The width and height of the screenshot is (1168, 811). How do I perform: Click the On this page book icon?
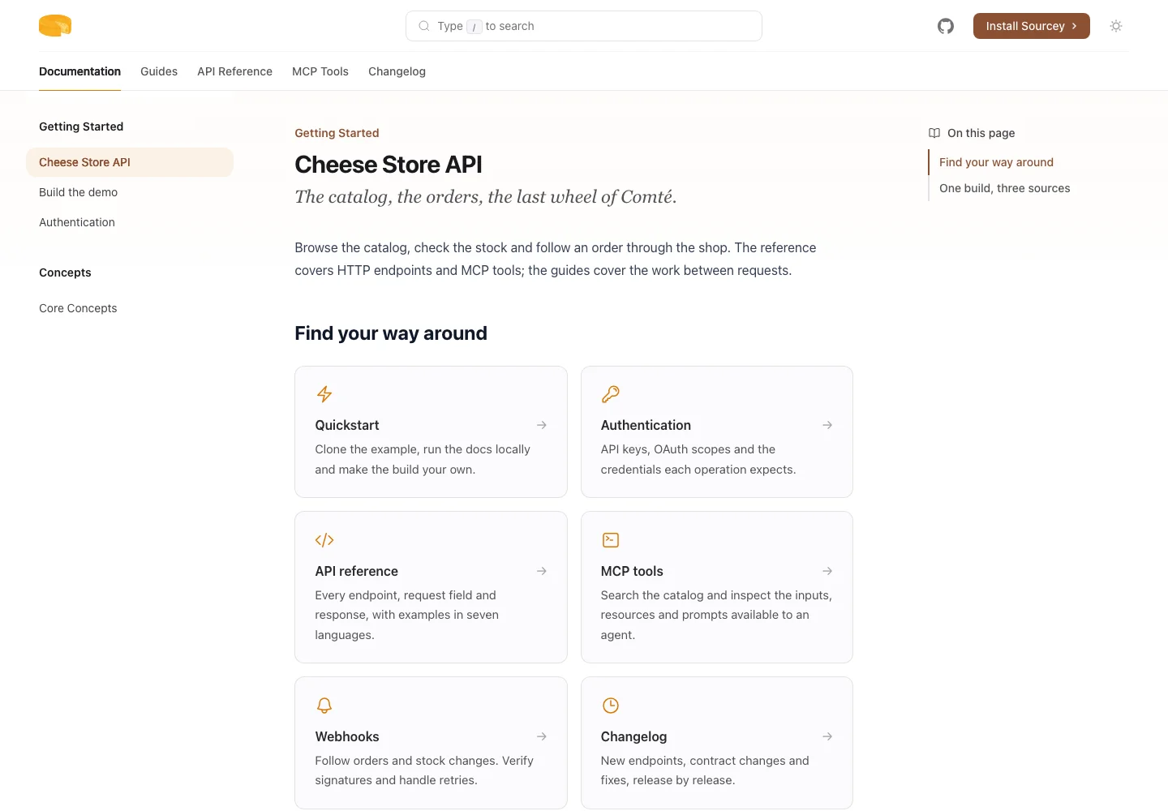pyautogui.click(x=934, y=133)
